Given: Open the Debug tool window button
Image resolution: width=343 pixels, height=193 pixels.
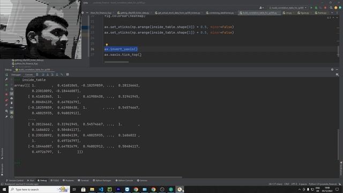Looking at the screenshot, I should [42, 181].
